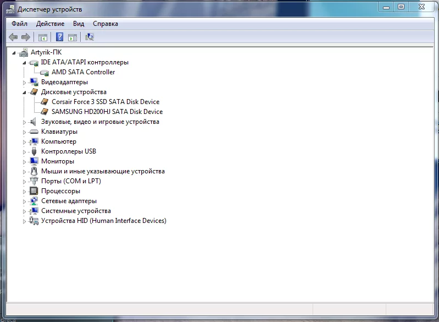
Task: Open Help via the question mark icon
Action: pyautogui.click(x=60, y=37)
